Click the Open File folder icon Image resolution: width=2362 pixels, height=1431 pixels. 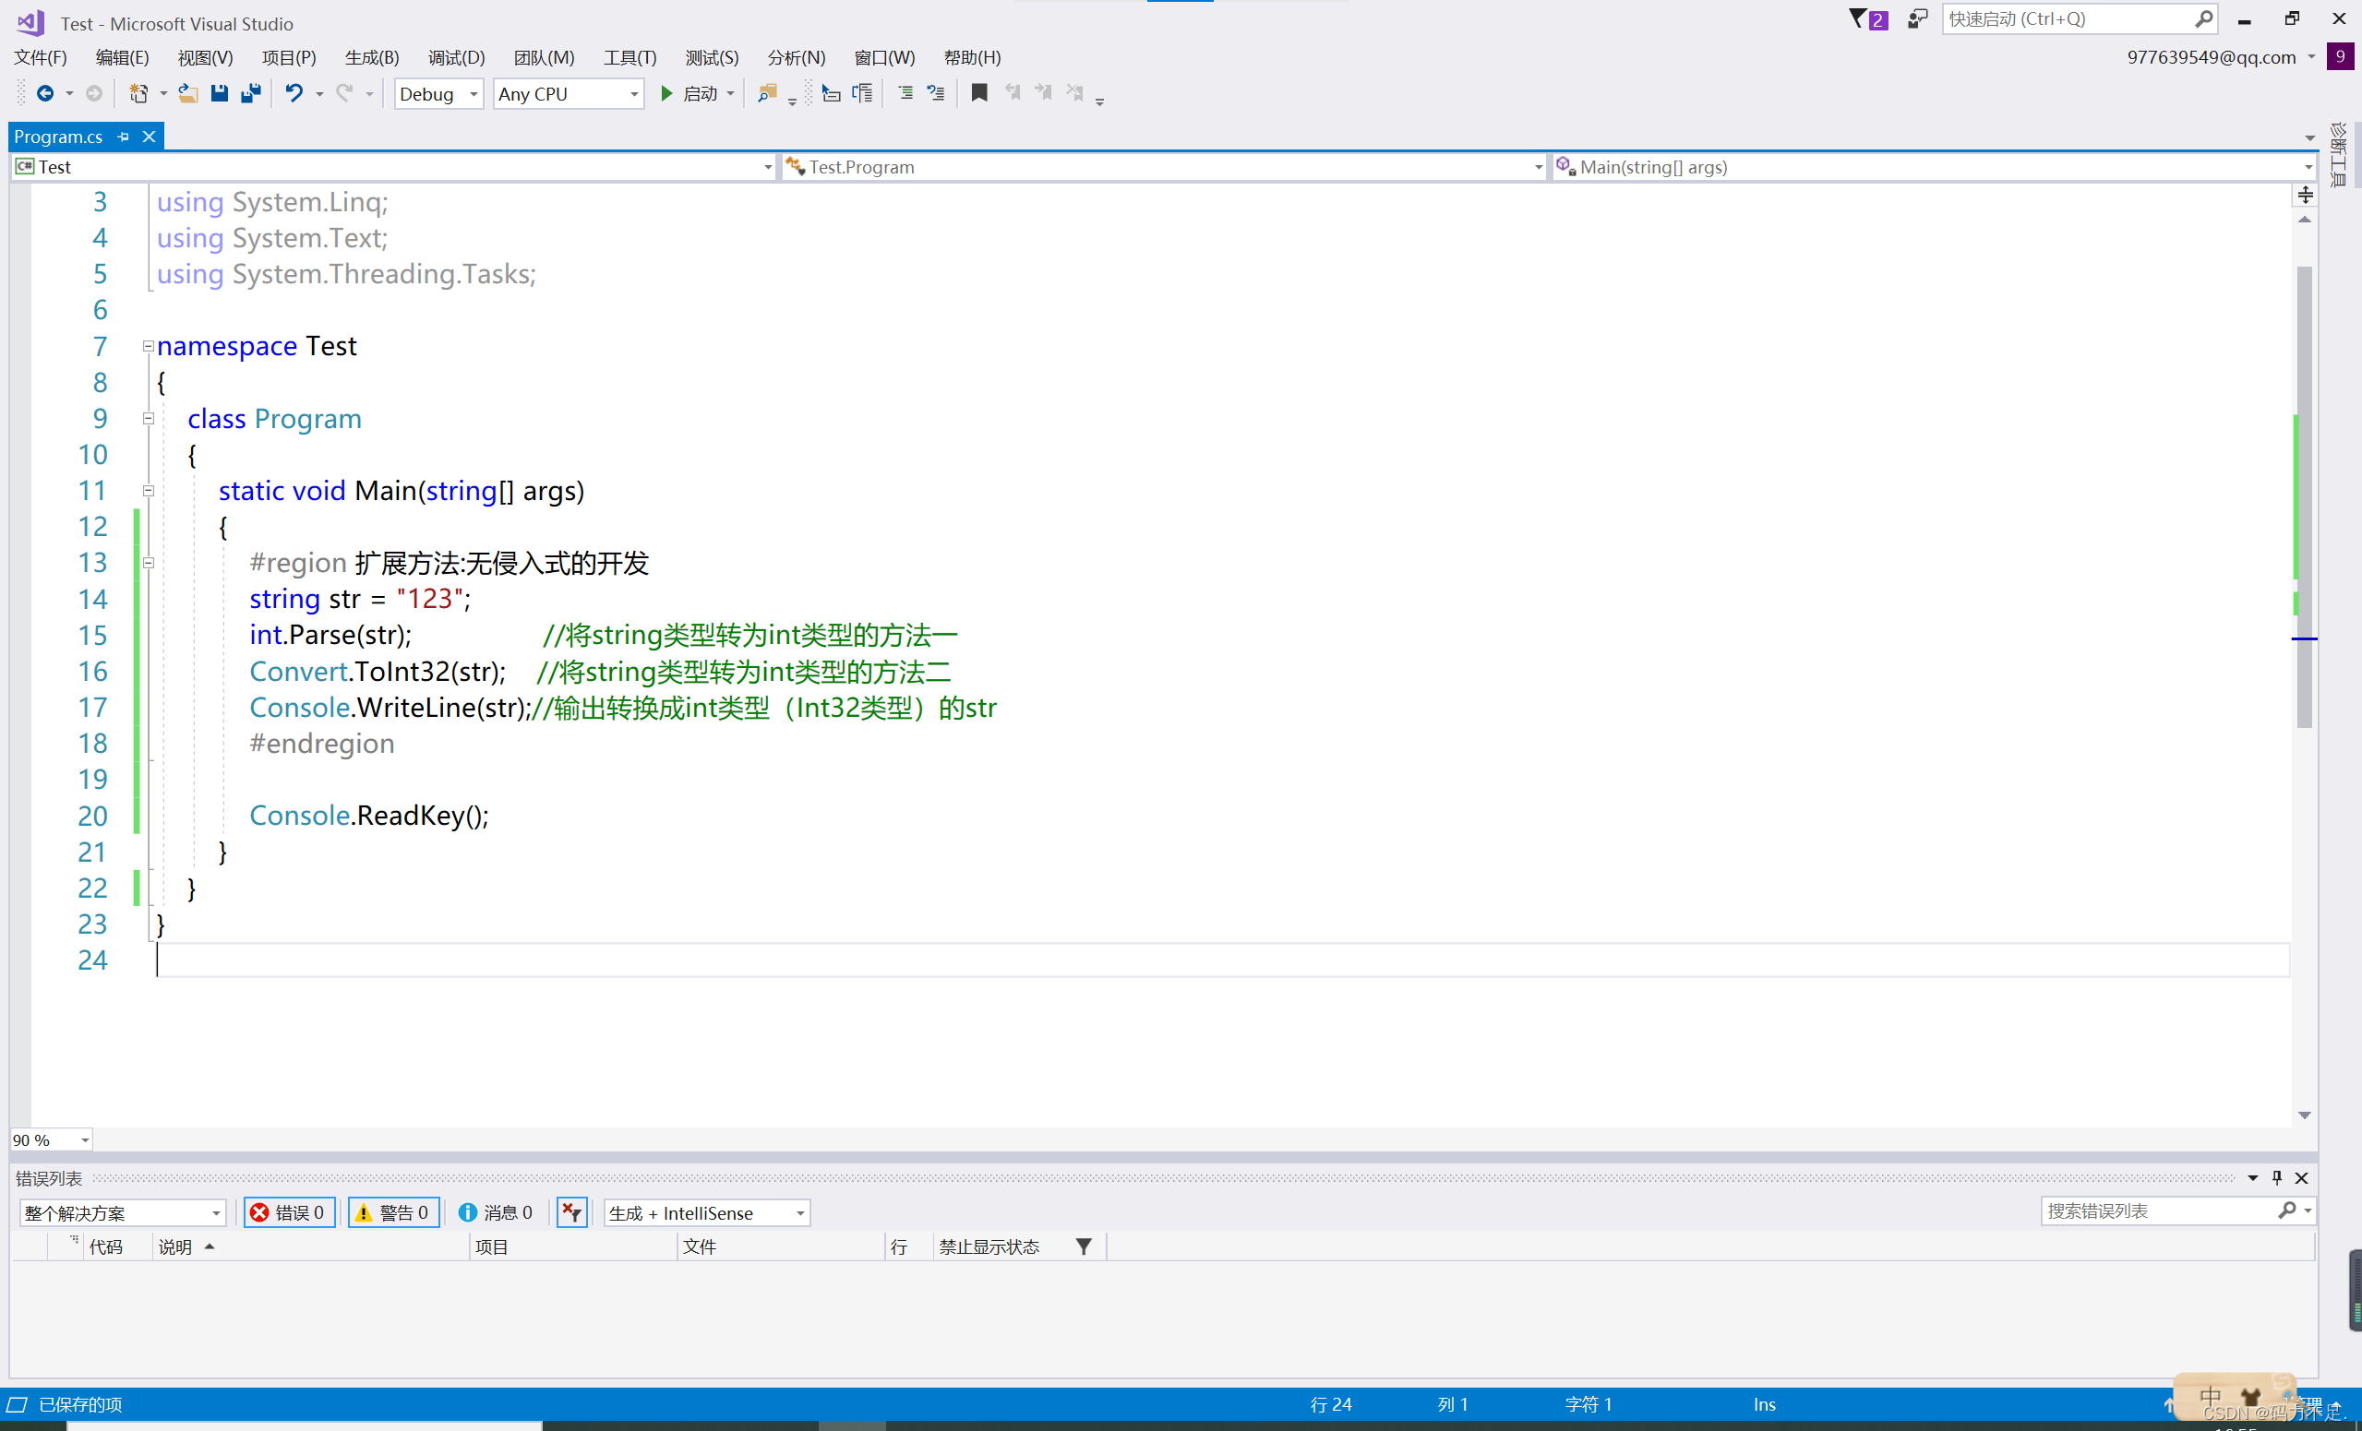188,93
